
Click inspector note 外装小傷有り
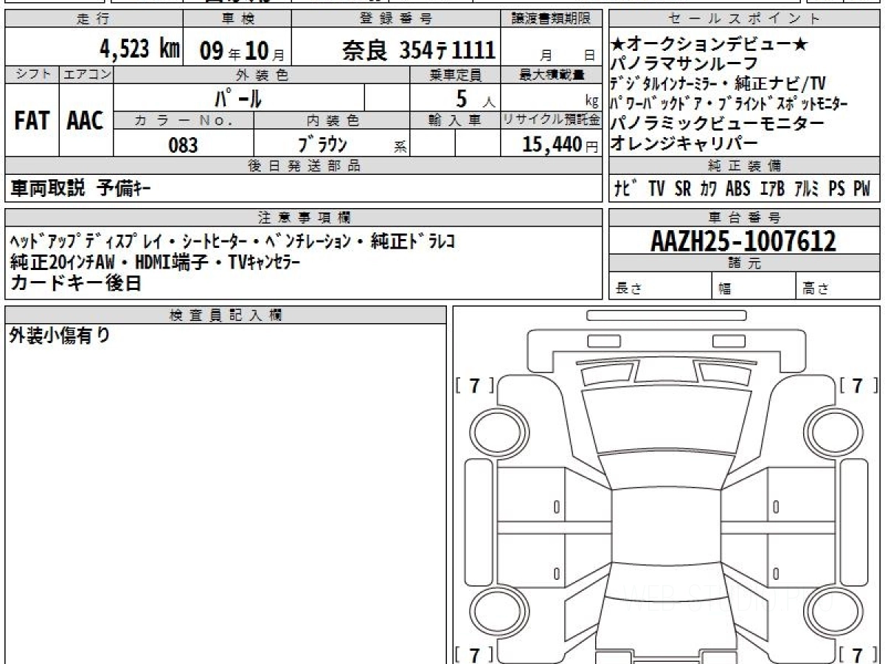click(60, 336)
